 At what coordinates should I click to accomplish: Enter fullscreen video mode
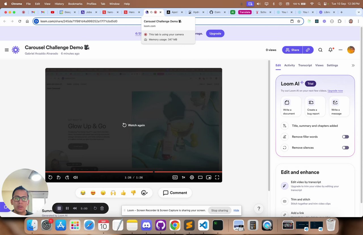click(217, 177)
